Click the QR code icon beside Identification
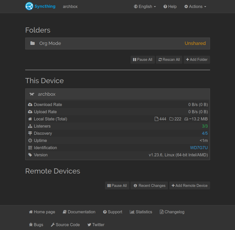Screen dimensions: 235x230 30,148
